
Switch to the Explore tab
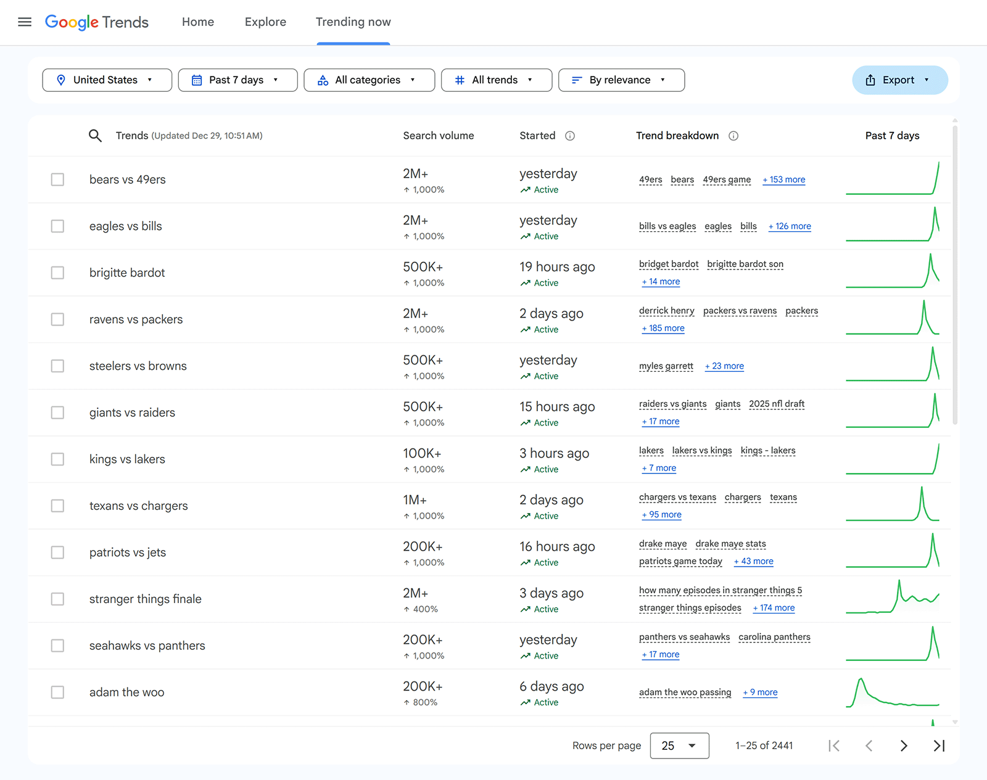pyautogui.click(x=265, y=22)
